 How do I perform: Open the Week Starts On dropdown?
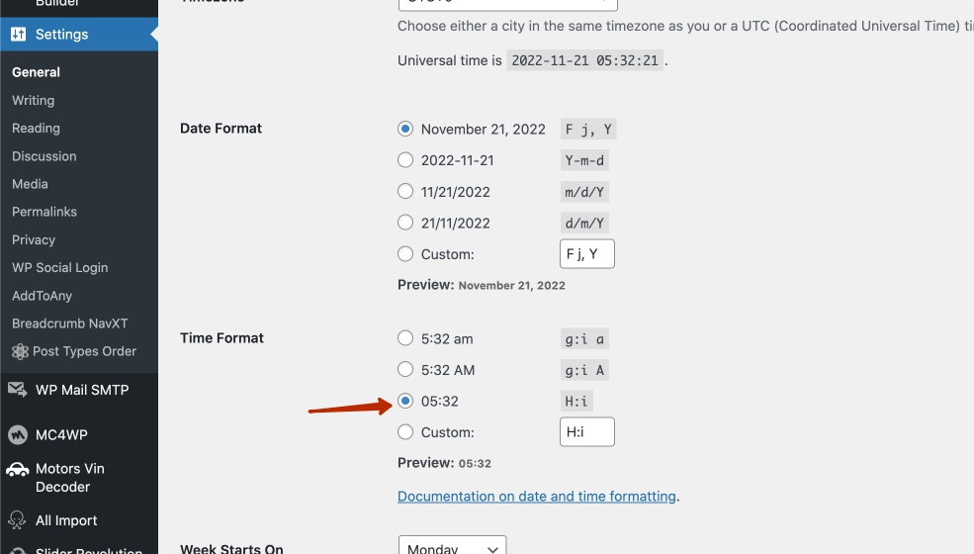[x=452, y=547]
